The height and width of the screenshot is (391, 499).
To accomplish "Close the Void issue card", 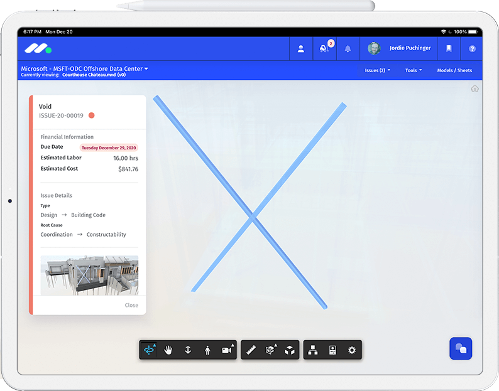I will point(131,305).
